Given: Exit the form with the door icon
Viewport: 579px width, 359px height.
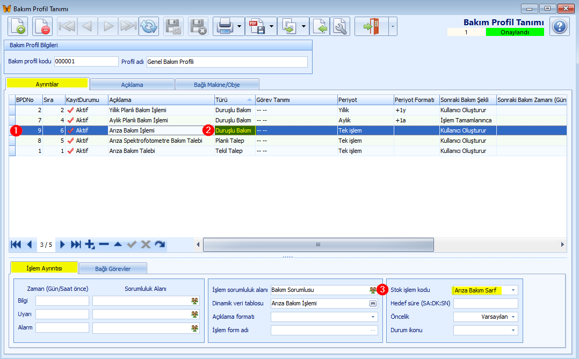Looking at the screenshot, I should [372, 27].
